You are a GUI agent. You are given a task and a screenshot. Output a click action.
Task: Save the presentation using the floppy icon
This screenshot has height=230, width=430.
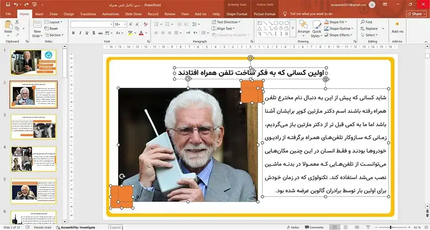[8, 4]
